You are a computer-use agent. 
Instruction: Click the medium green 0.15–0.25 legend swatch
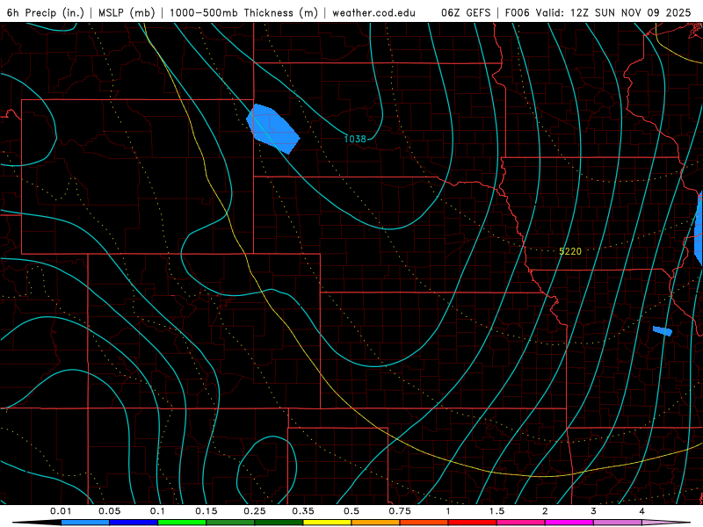point(230,523)
